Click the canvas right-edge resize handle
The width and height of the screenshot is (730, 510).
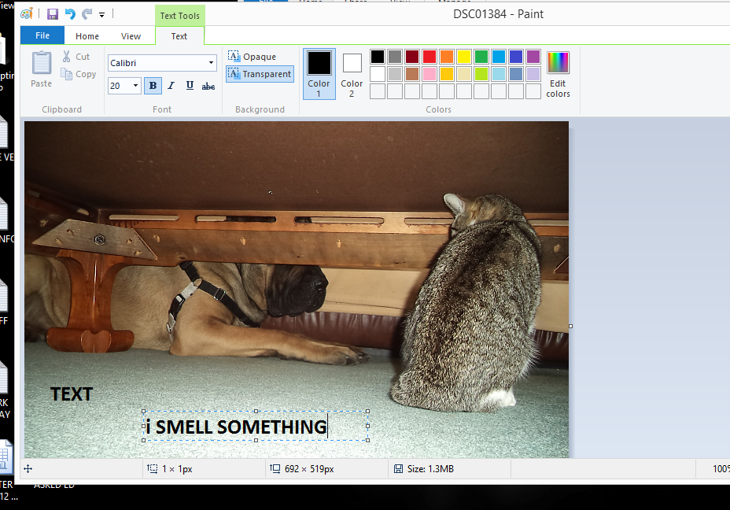[x=571, y=326]
